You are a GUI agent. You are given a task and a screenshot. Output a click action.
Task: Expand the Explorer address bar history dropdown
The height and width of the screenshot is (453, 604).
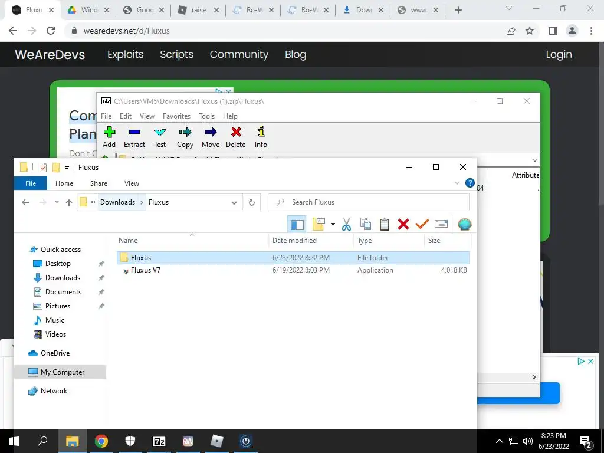234,203
